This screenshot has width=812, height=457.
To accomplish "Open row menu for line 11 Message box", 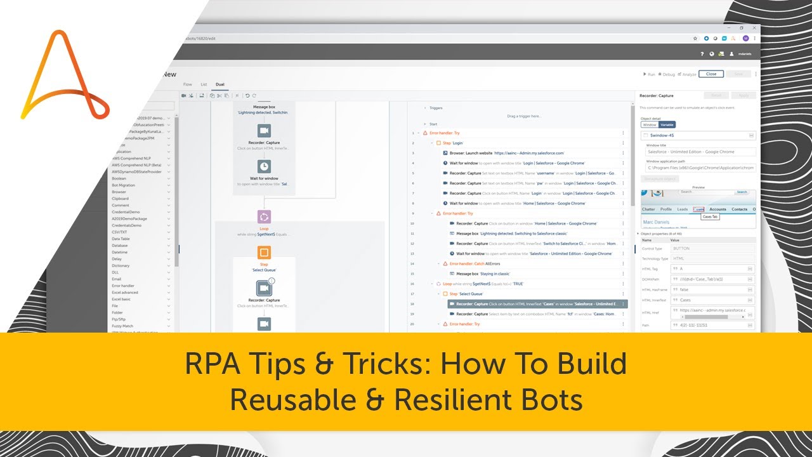I will click(623, 234).
